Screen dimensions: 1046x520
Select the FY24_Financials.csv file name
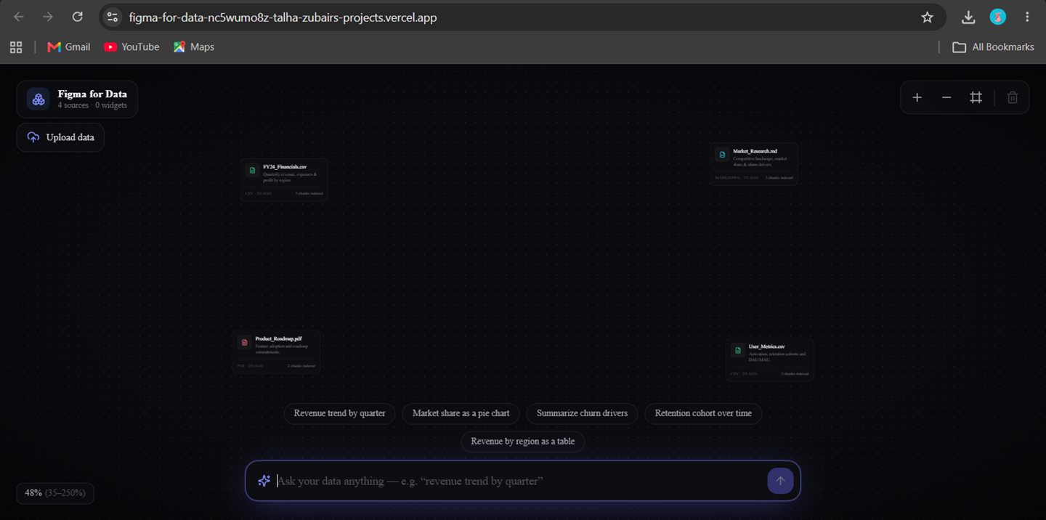[x=285, y=167]
